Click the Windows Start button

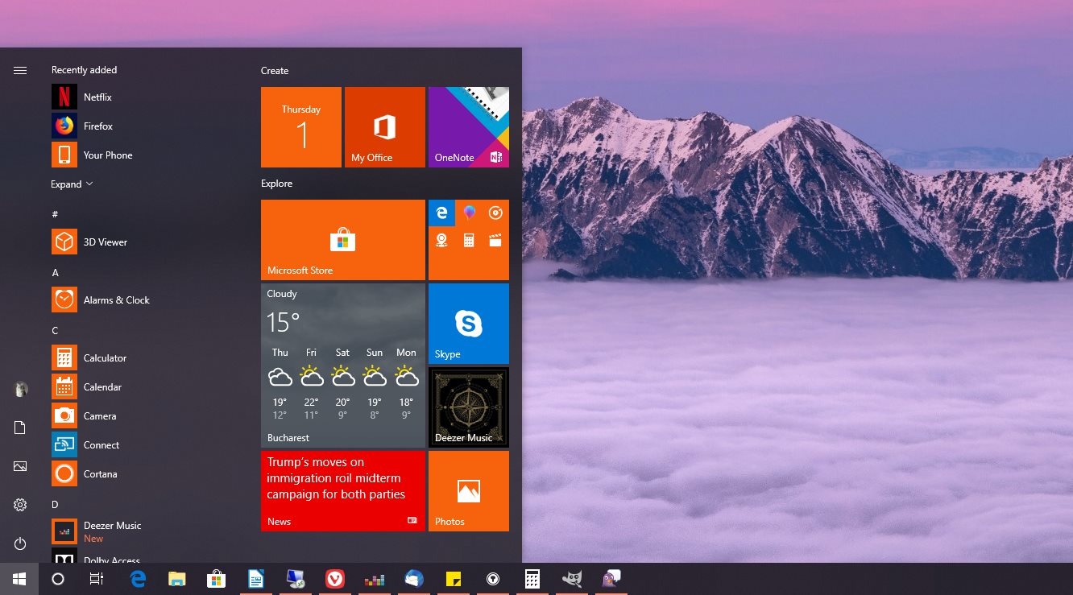(19, 579)
